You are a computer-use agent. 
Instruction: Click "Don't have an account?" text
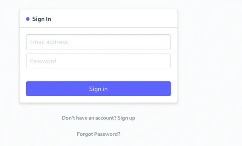(89, 118)
